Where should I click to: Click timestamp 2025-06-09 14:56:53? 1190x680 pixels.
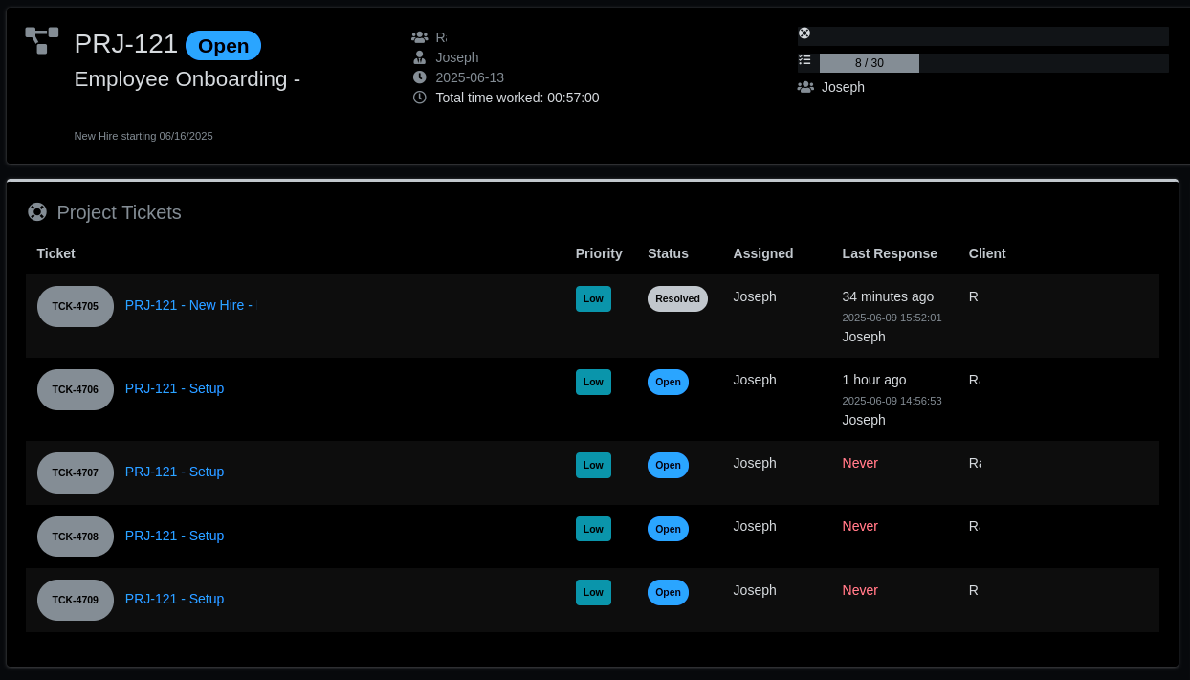(x=892, y=401)
